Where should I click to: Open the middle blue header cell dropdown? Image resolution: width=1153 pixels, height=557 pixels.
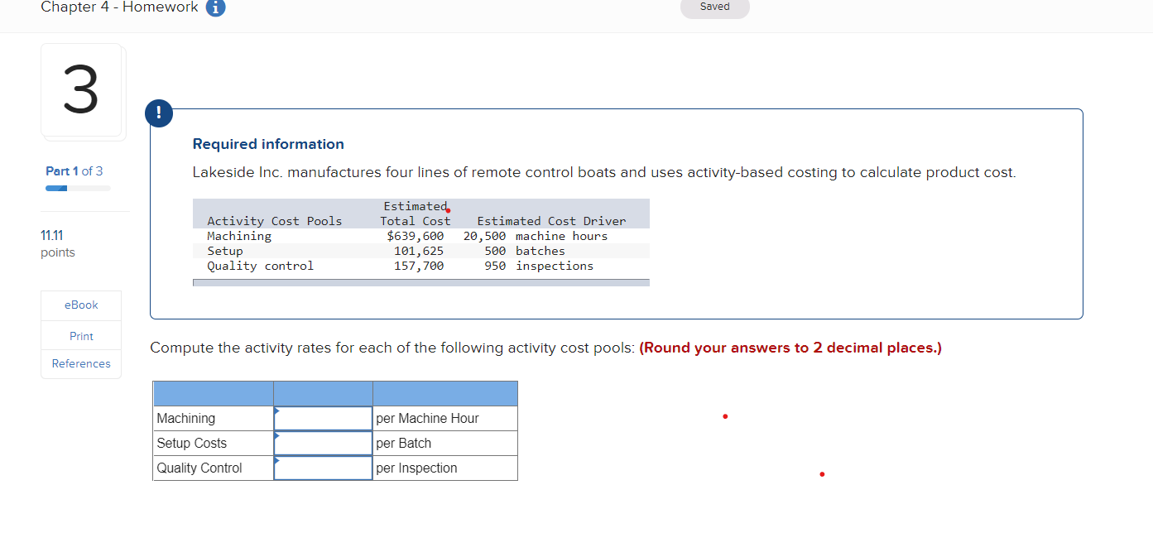coord(323,393)
